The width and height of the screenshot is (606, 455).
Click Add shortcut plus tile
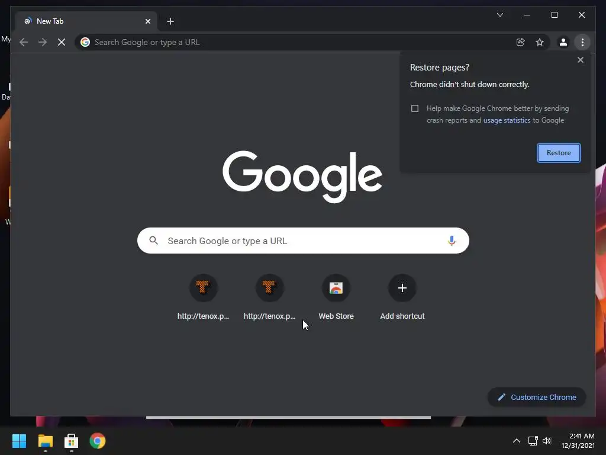[x=402, y=297]
